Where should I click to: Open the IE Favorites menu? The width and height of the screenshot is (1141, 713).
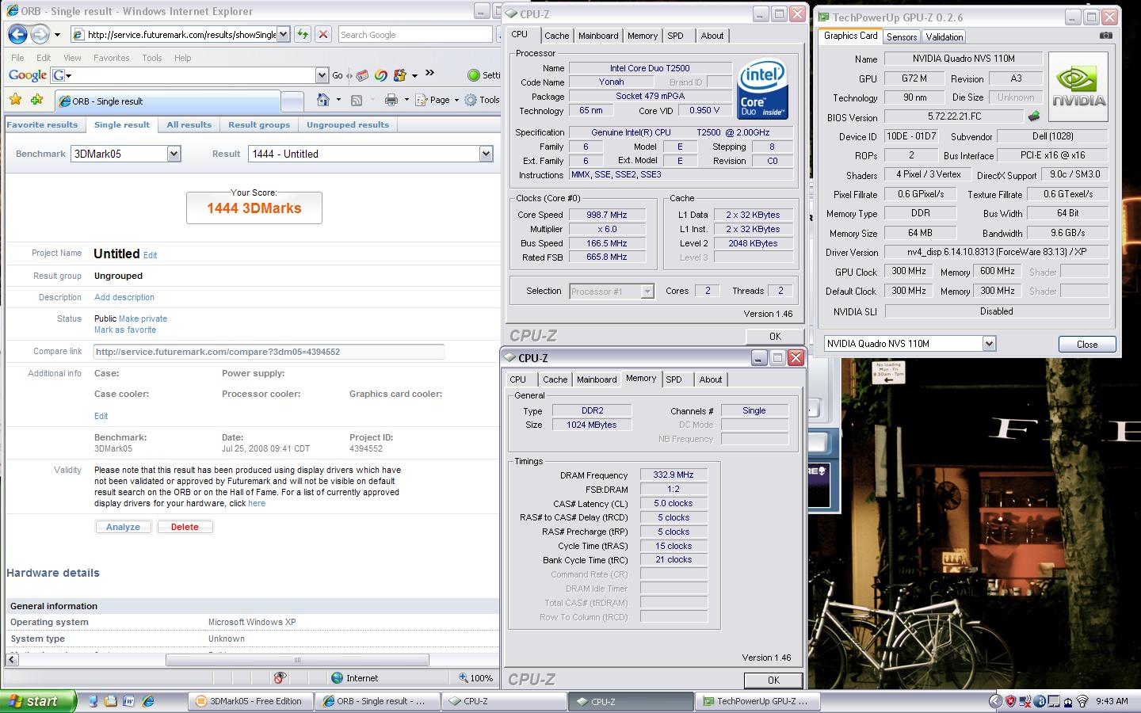pyautogui.click(x=111, y=58)
